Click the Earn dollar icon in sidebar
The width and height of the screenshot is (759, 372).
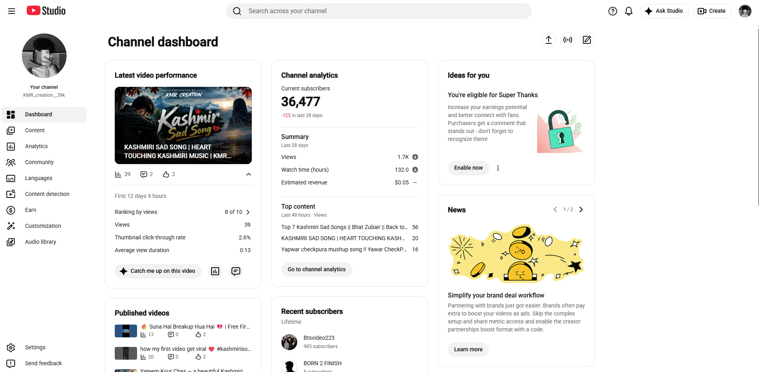(11, 210)
